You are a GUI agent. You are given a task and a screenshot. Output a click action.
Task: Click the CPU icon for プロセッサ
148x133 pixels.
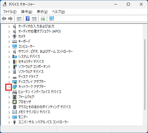pyautogui.click(x=14, y=102)
